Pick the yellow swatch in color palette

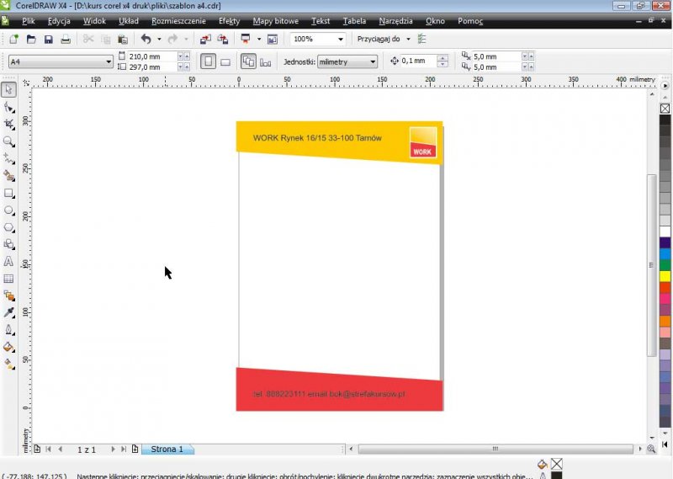pos(665,276)
